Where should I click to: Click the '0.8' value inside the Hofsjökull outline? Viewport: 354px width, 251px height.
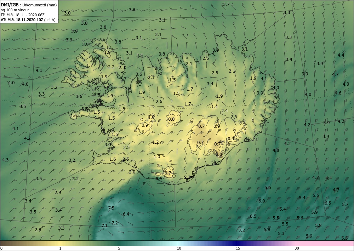[x=172, y=119]
